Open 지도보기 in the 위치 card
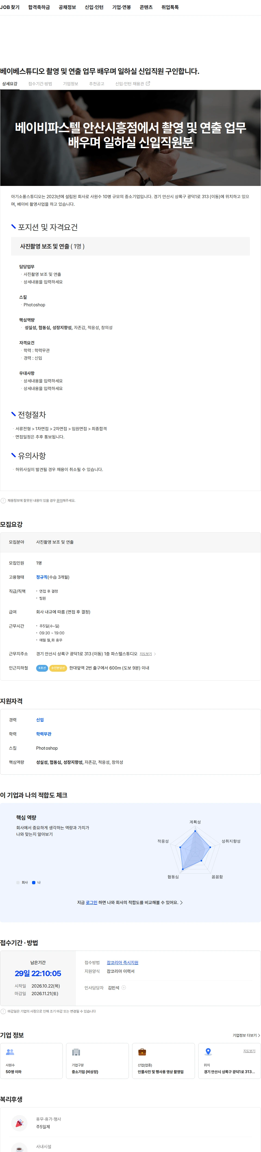 (249, 1051)
